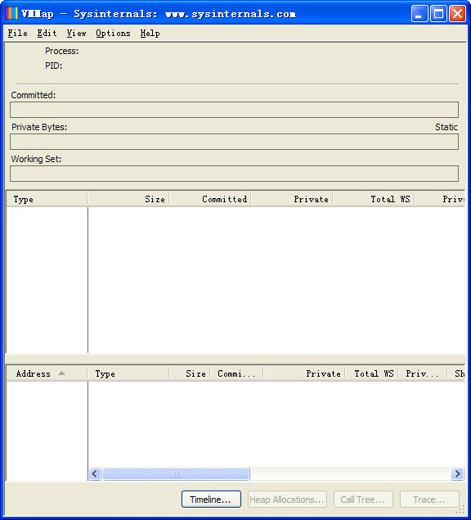Image resolution: width=471 pixels, height=520 pixels.
Task: Click the left scrollbar arrow
Action: tap(95, 473)
